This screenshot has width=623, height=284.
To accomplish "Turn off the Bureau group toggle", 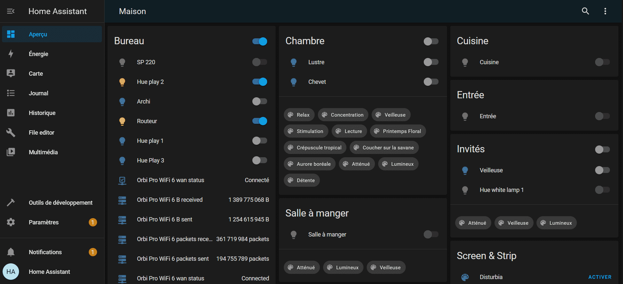I will [x=260, y=41].
